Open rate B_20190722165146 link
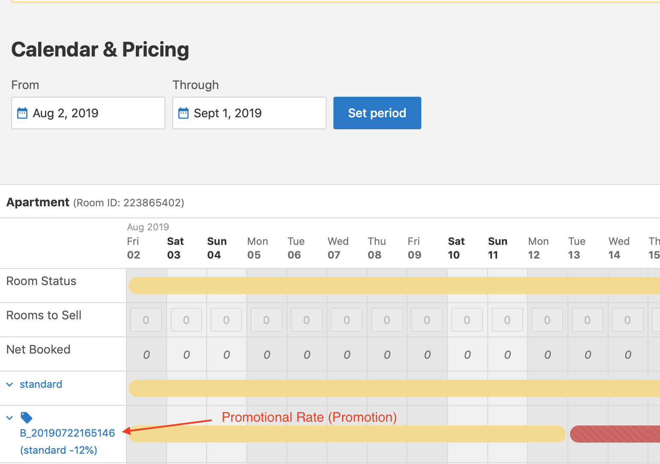 coord(67,433)
